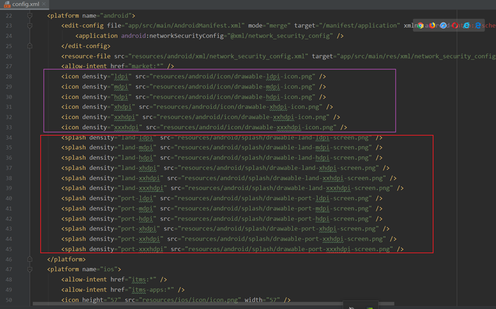The height and width of the screenshot is (309, 496).
Task: Click icon density "ldpi" value on line 28
Action: coord(121,76)
